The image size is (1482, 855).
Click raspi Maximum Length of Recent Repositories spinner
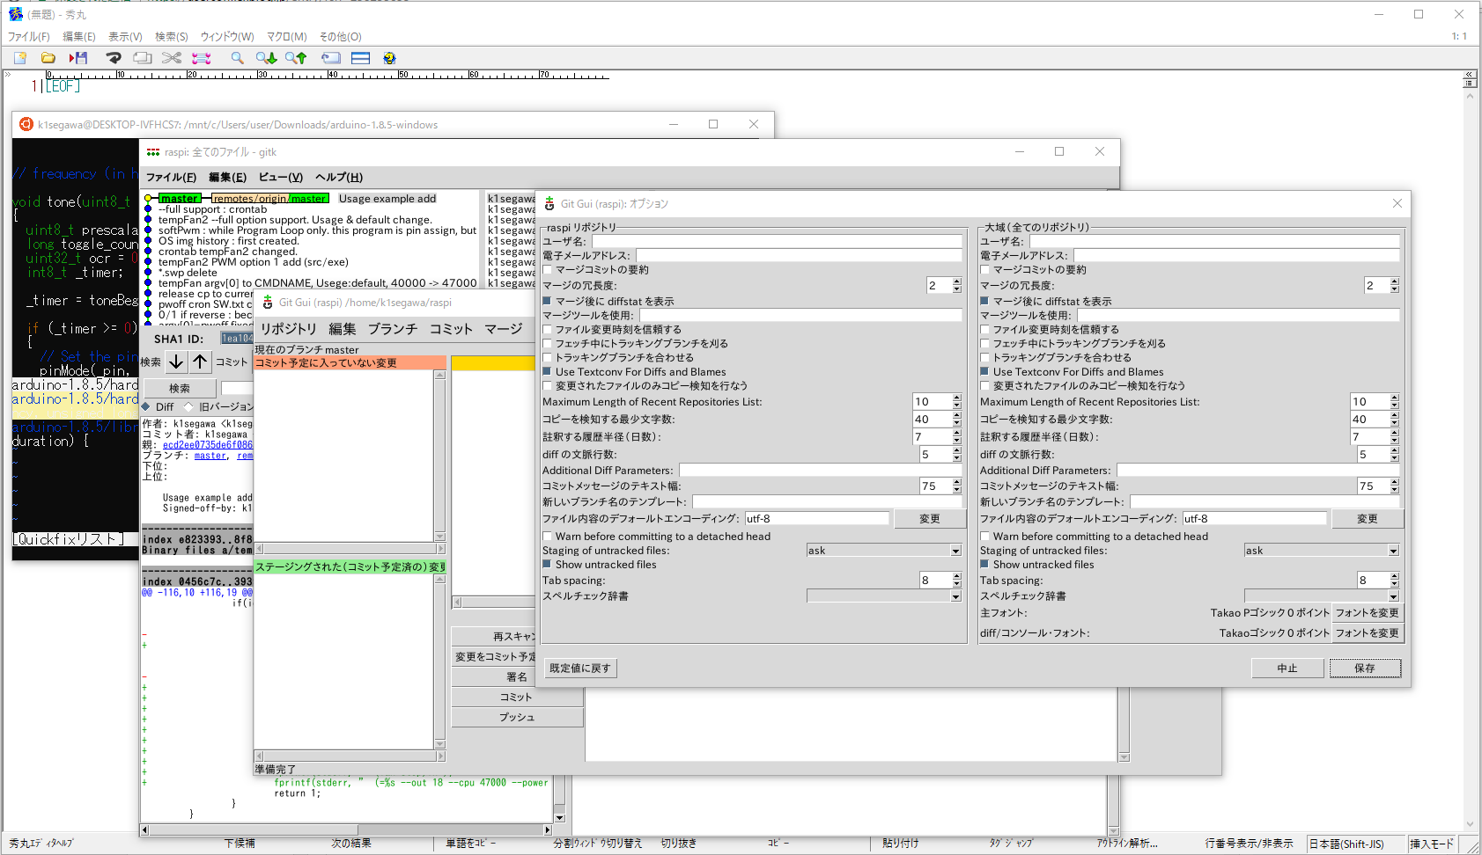coord(957,401)
